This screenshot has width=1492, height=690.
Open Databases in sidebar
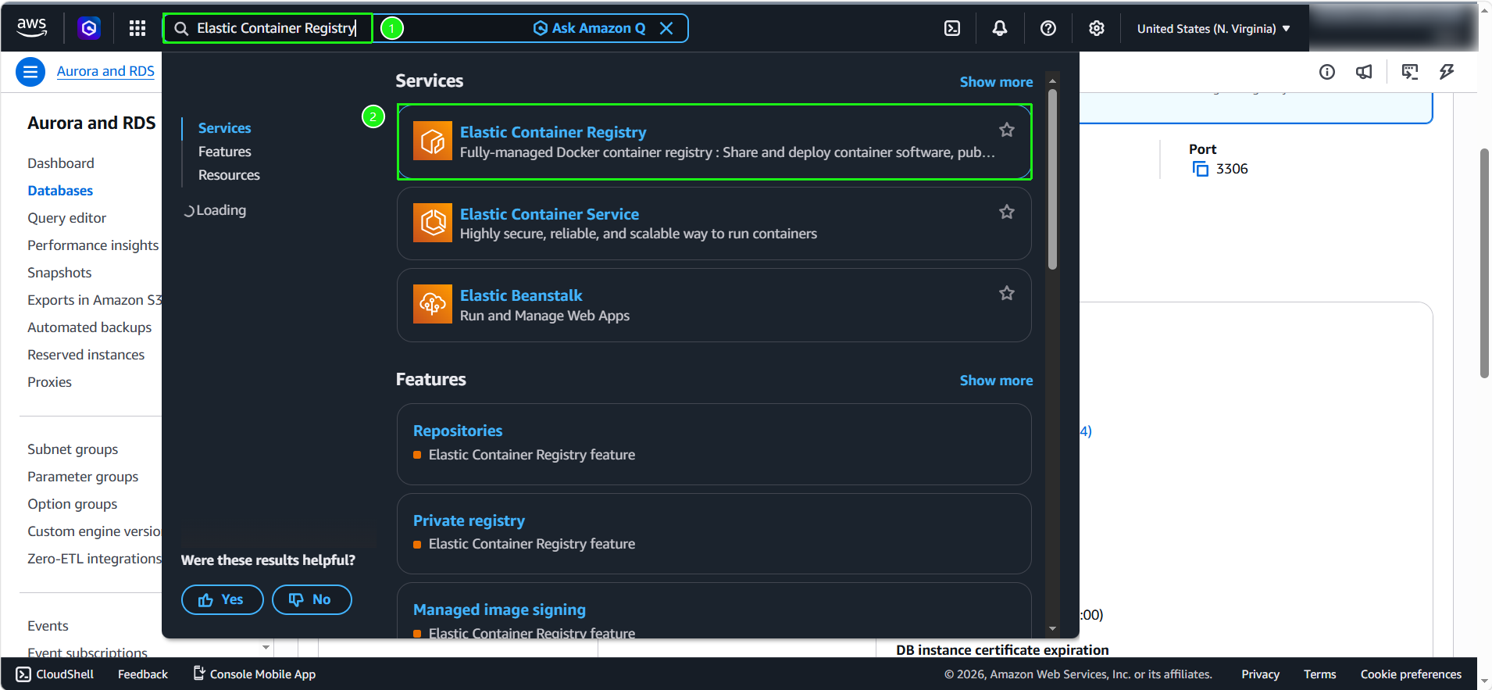[x=60, y=191]
